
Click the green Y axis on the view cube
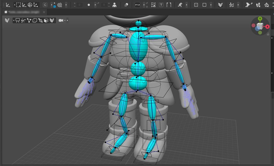(x=260, y=19)
